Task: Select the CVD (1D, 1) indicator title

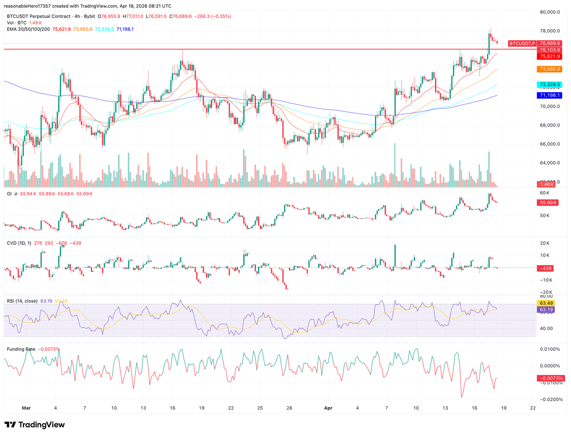Action: click(19, 243)
